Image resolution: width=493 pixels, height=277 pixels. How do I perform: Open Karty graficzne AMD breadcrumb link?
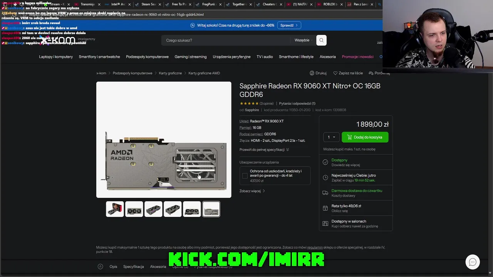(x=204, y=73)
